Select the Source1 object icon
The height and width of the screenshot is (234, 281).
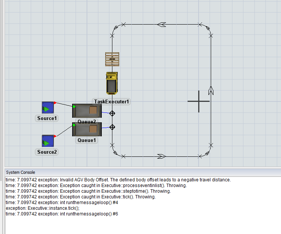pos(47,108)
